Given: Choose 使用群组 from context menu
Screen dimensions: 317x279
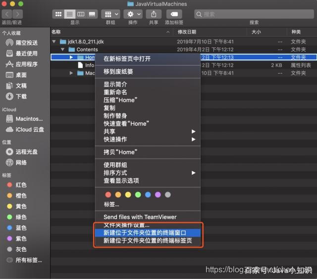Looking at the screenshot, I should click(x=148, y=165).
